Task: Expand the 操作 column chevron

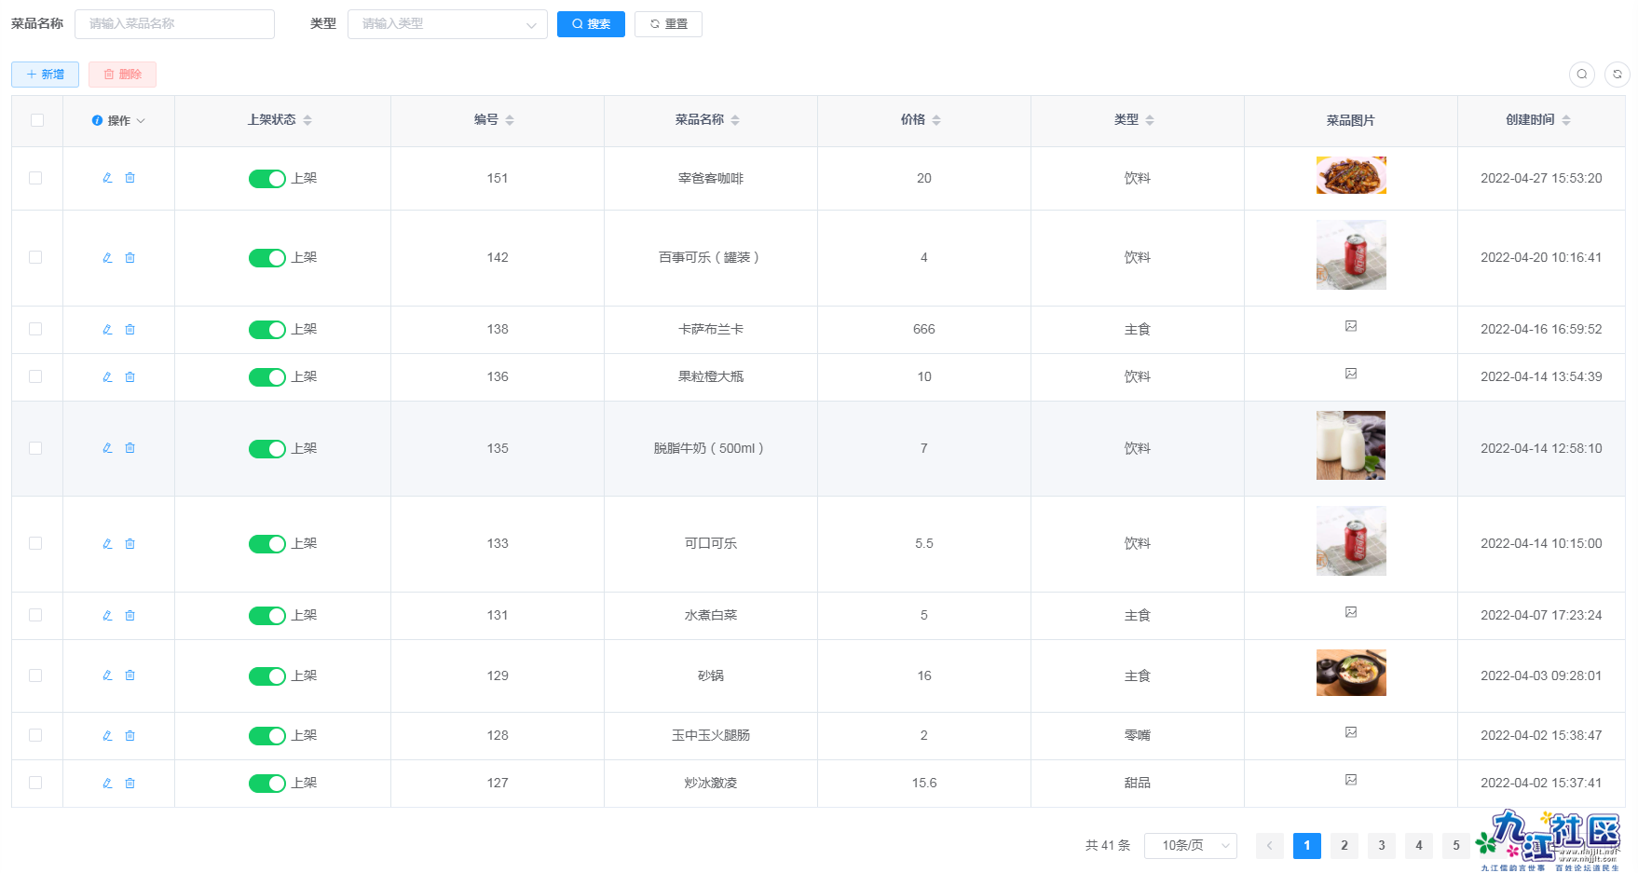Action: (142, 120)
